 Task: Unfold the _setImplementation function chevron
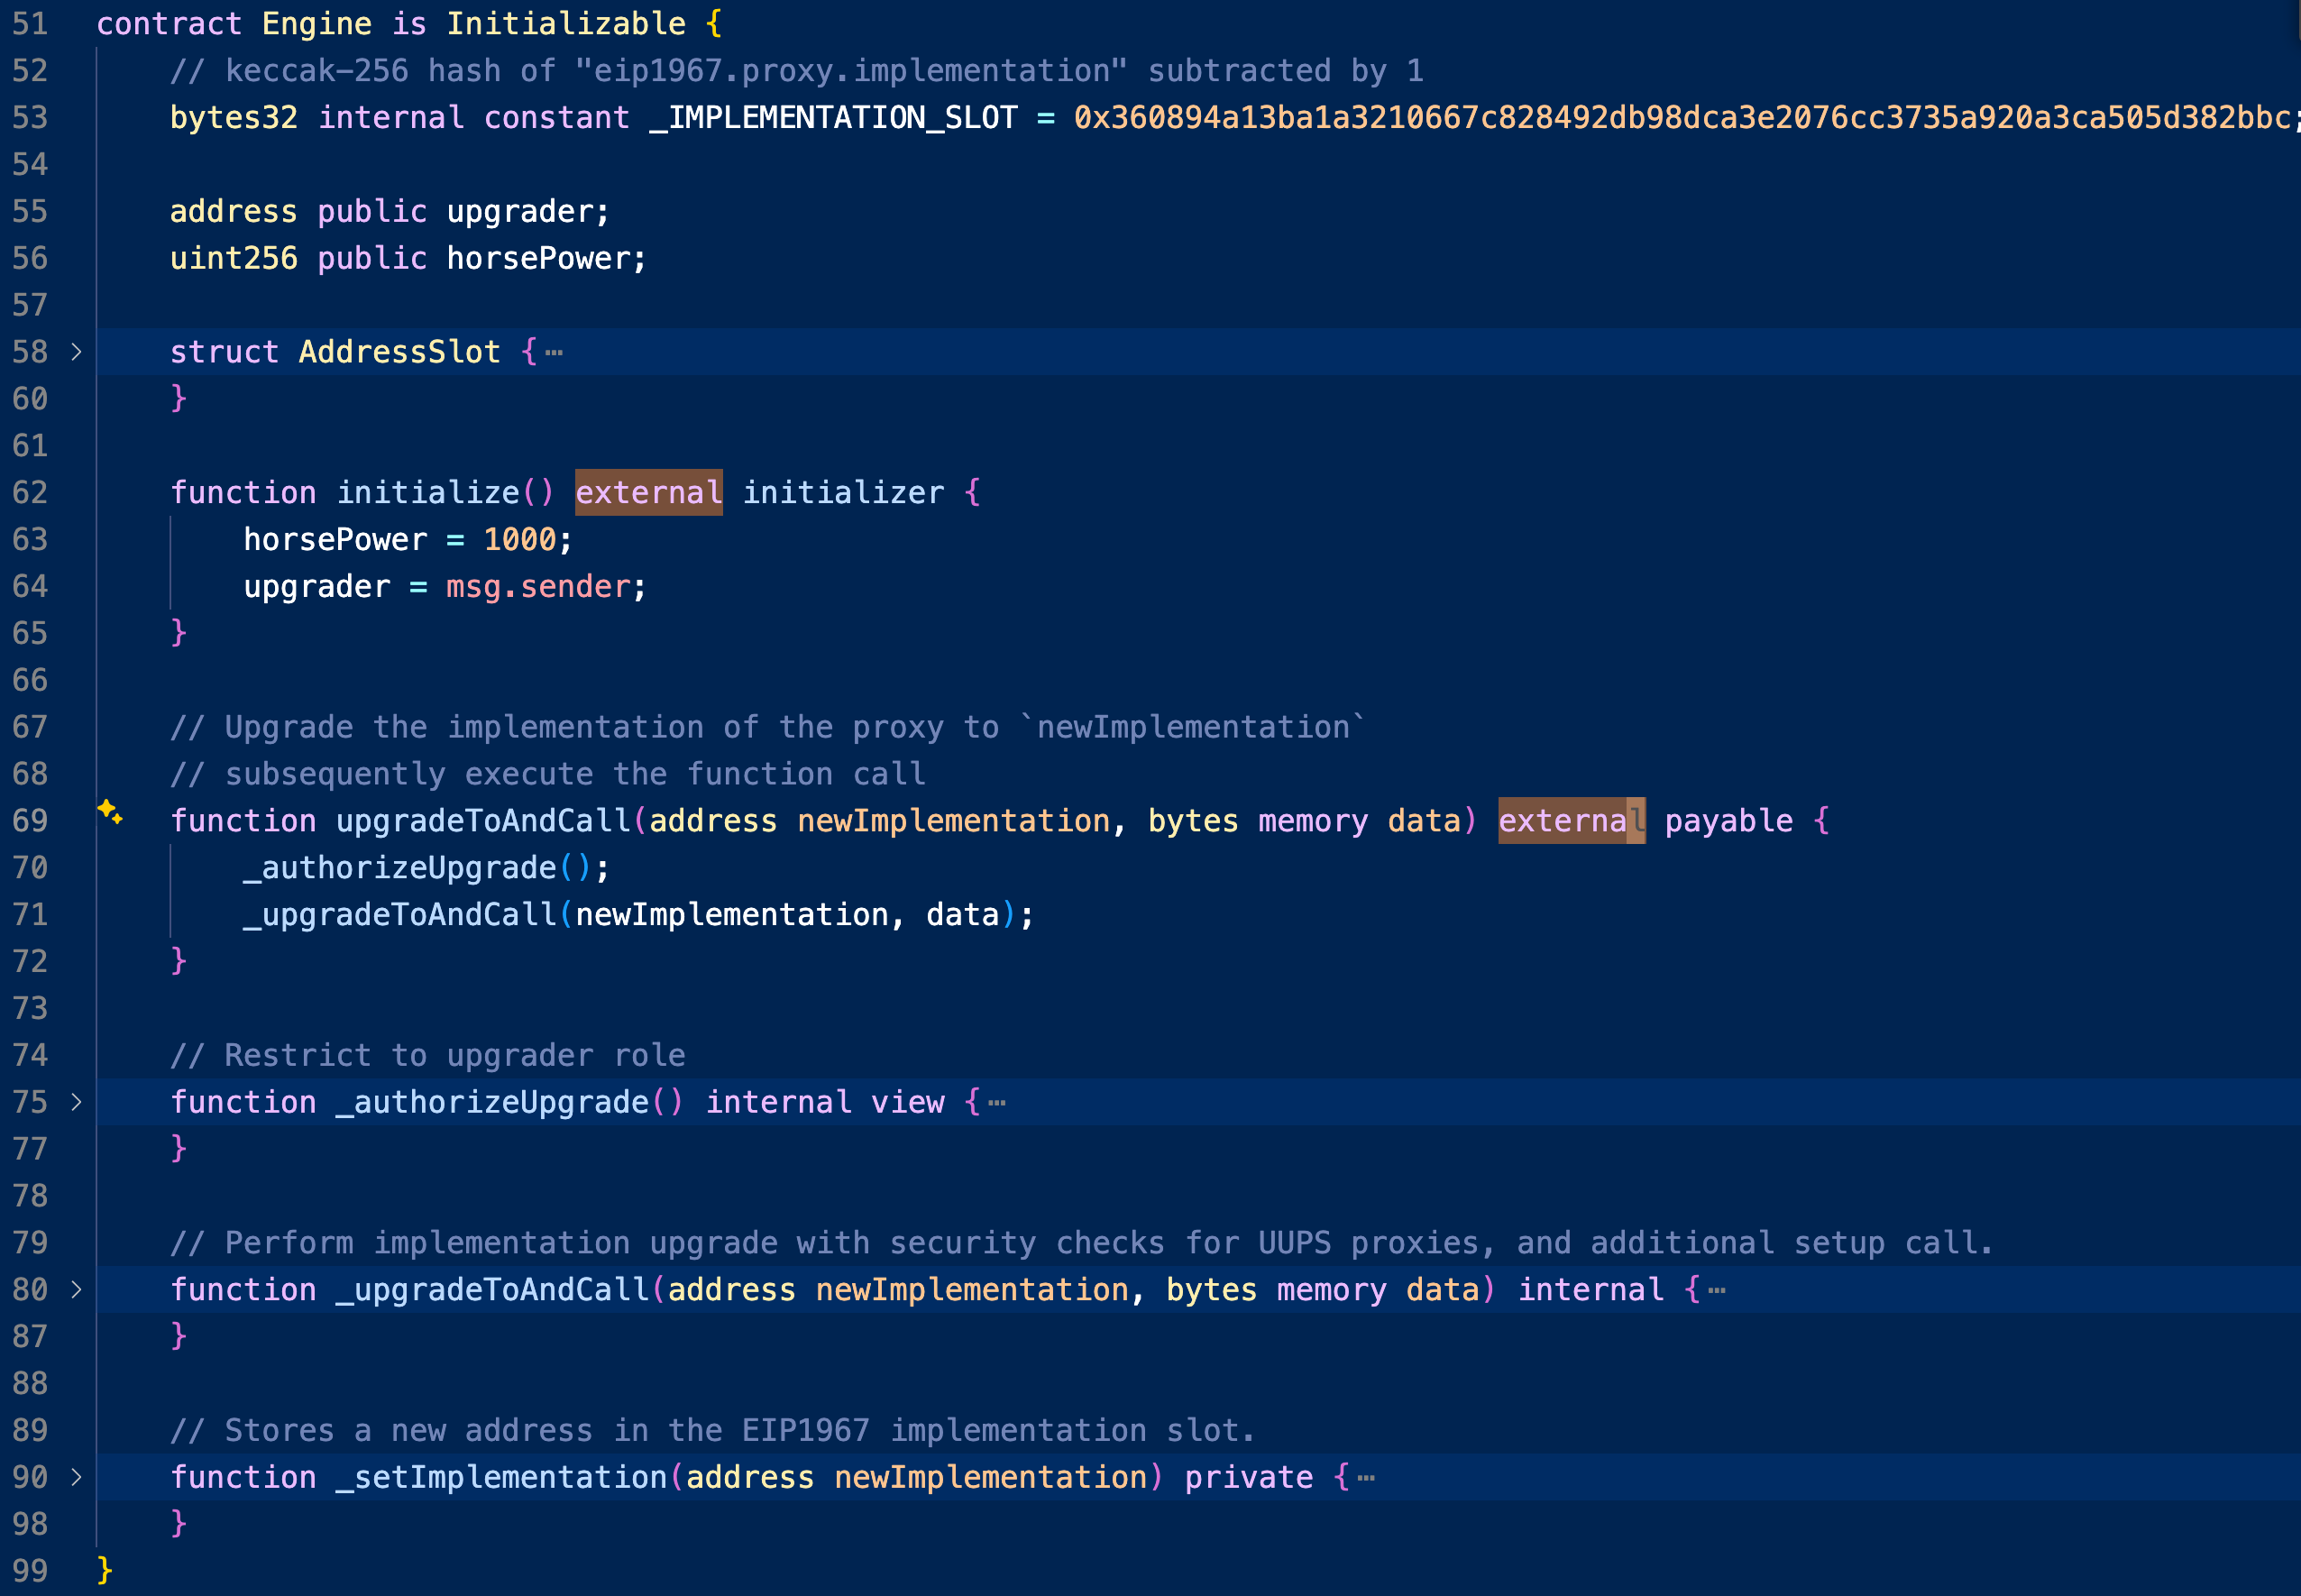pos(76,1477)
